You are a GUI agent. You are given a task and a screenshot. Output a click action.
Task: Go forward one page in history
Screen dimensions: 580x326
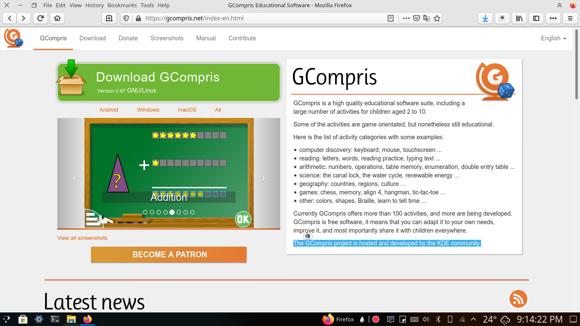pyautogui.click(x=24, y=18)
